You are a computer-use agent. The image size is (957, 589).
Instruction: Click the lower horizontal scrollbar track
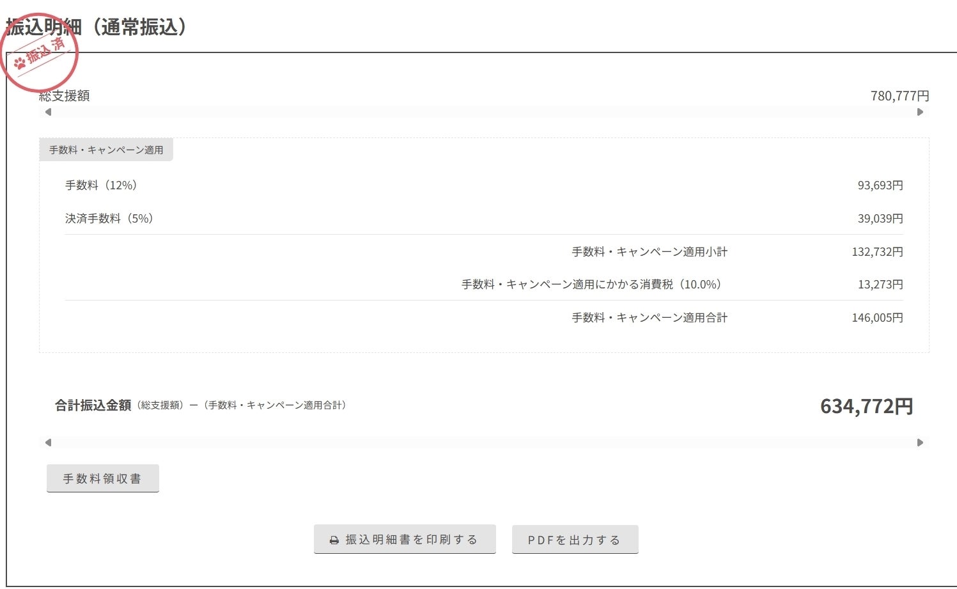click(484, 443)
